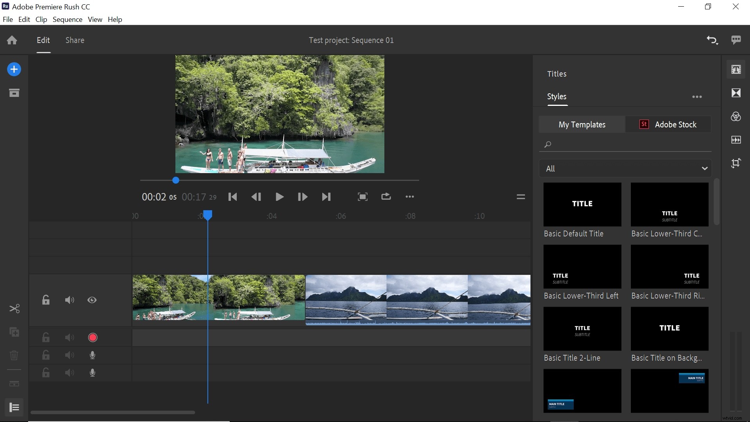Image resolution: width=750 pixels, height=422 pixels.
Task: Select the Split clip scissors tool
Action: tap(14, 309)
